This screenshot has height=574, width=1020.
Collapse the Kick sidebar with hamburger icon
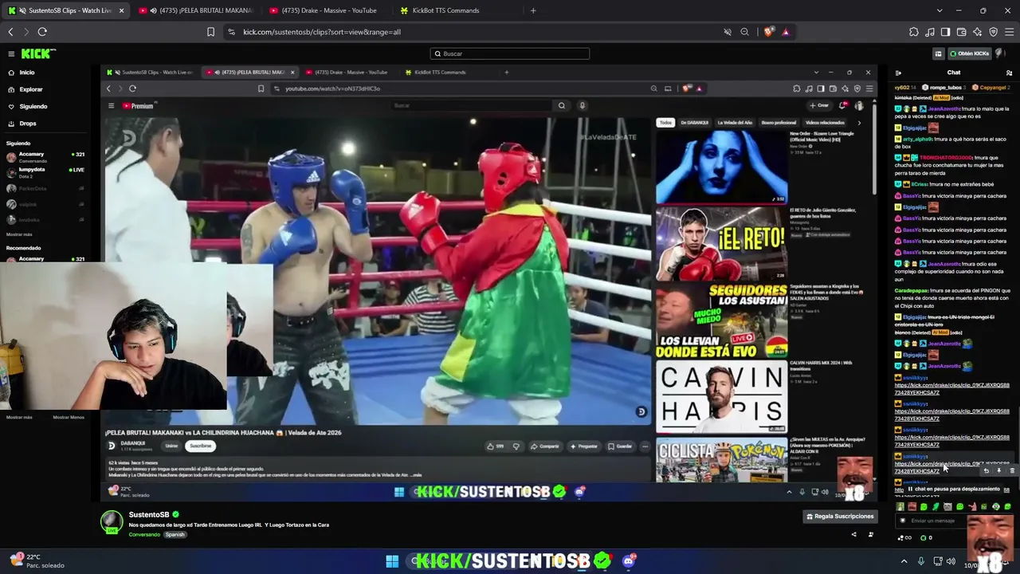point(11,53)
